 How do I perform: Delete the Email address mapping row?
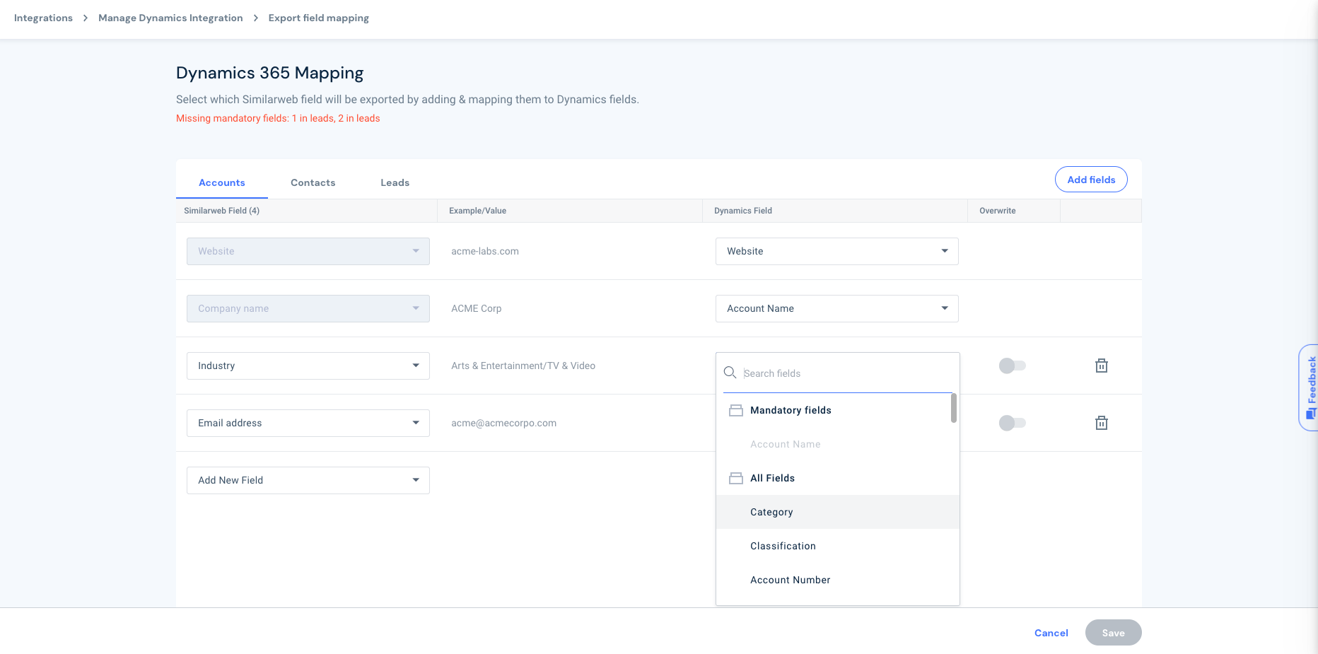click(x=1101, y=423)
